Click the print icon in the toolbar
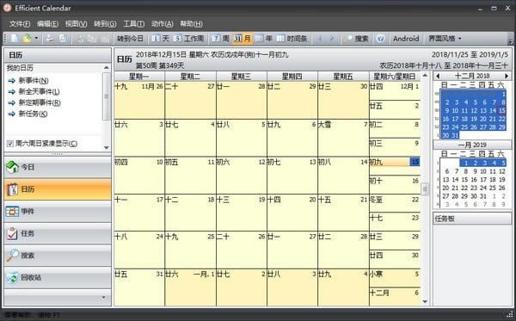Image resolution: width=516 pixels, height=321 pixels. (50, 39)
